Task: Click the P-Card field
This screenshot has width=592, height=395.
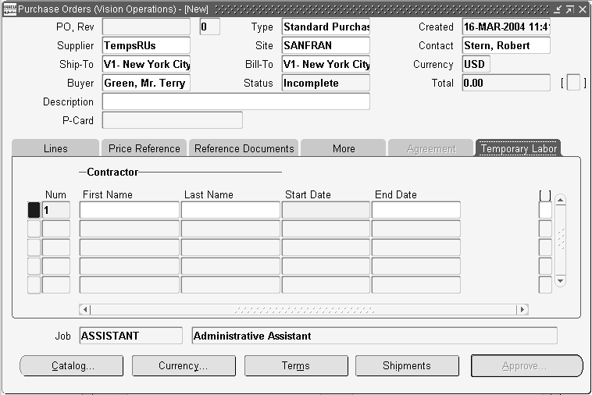Action: coord(172,120)
